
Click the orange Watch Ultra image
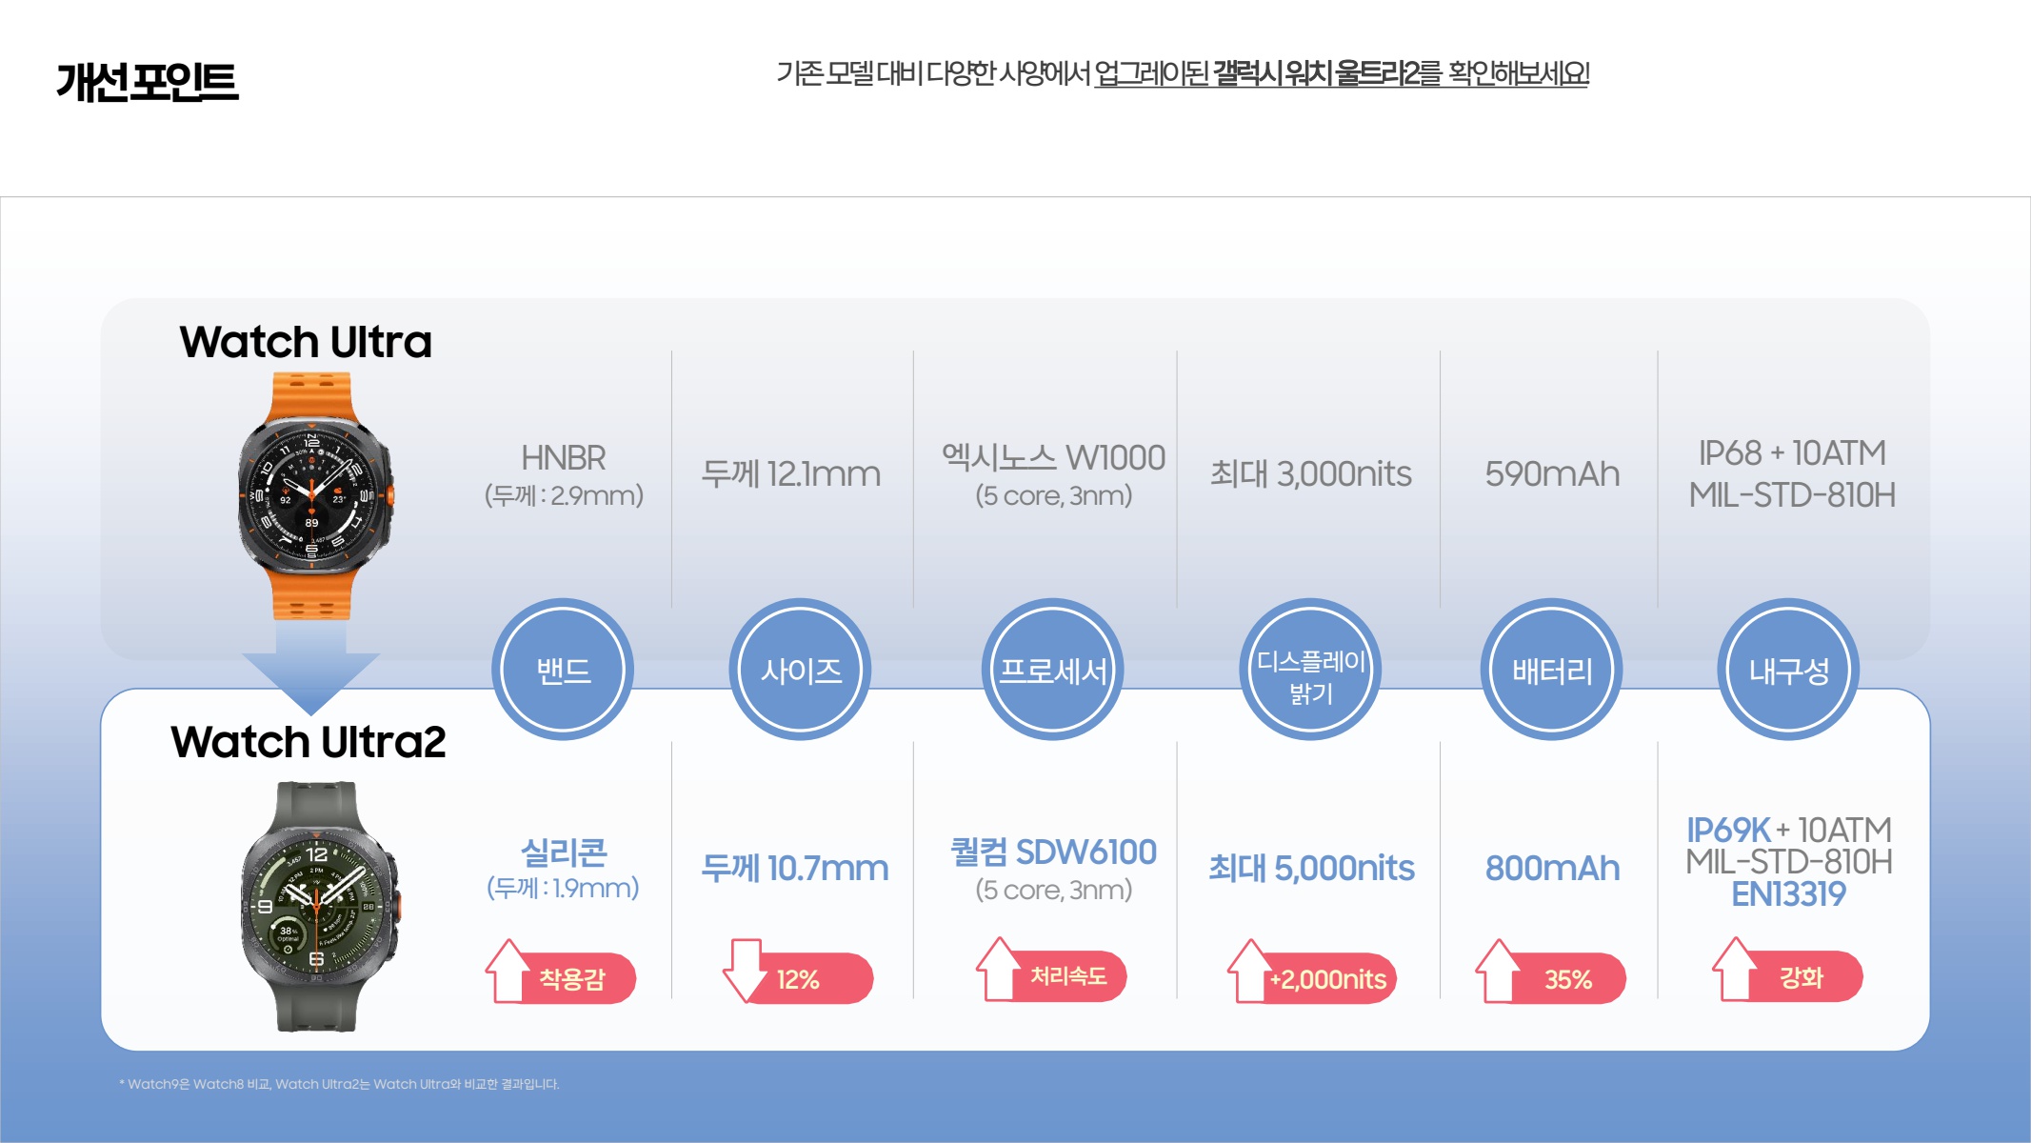coord(314,495)
